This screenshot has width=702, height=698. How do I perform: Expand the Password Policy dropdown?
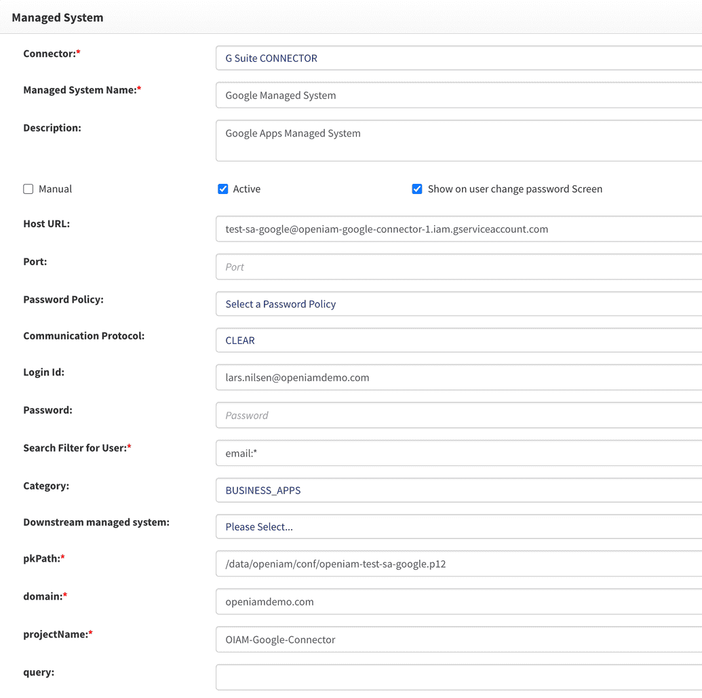pos(459,304)
